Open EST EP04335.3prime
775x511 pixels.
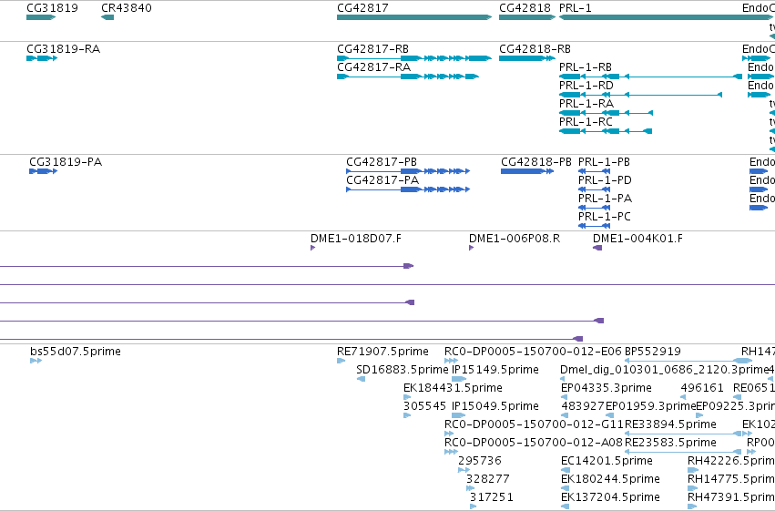click(606, 388)
